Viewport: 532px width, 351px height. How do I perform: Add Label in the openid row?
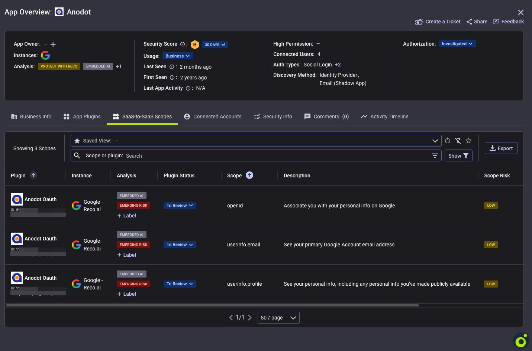point(127,216)
